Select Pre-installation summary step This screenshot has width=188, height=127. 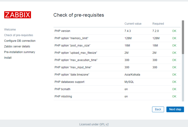click(x=20, y=52)
